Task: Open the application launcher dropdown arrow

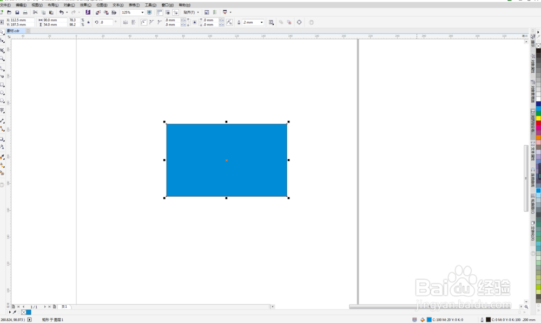Action: point(230,12)
